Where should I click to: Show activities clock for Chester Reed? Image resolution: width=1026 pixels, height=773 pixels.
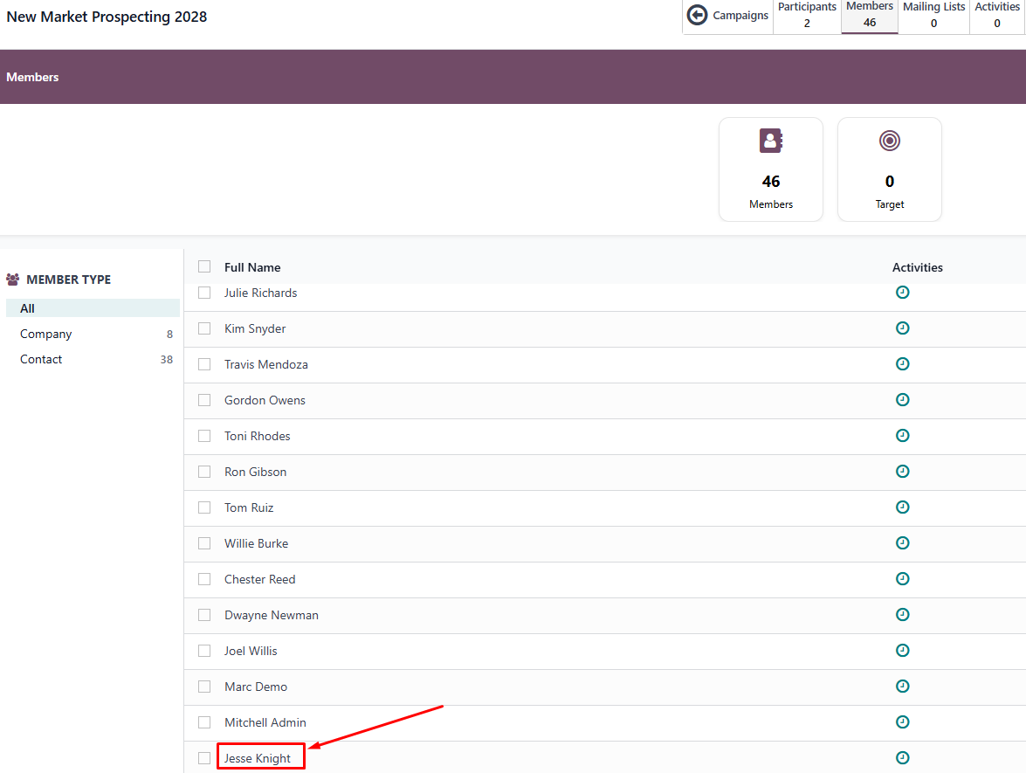pyautogui.click(x=903, y=579)
